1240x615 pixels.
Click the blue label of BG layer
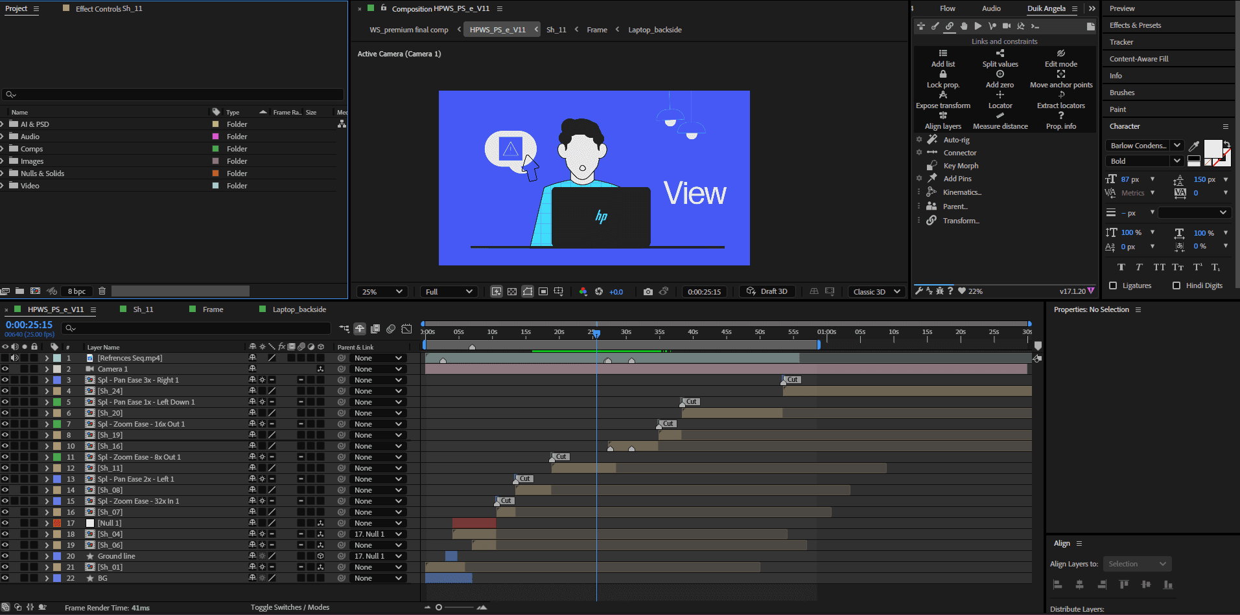[x=57, y=578]
